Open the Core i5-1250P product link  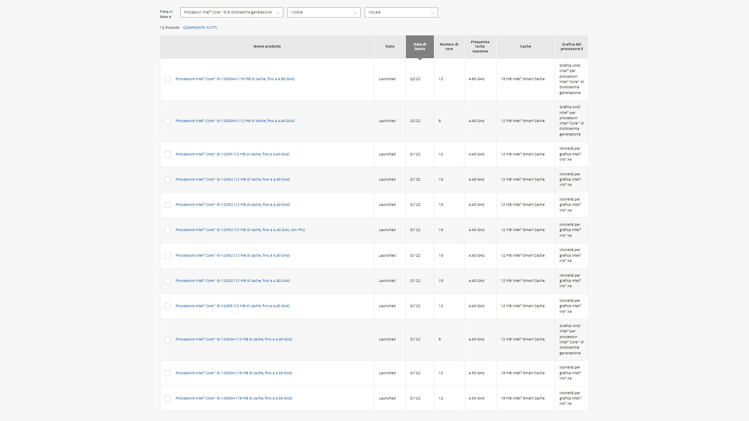[232, 154]
